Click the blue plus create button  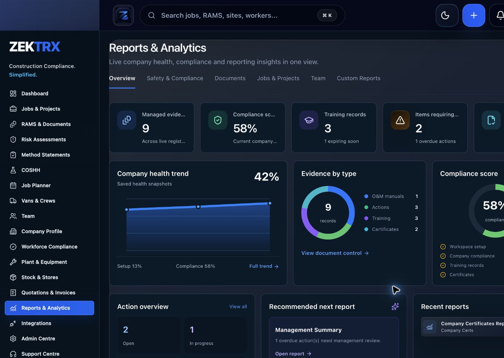tap(474, 15)
